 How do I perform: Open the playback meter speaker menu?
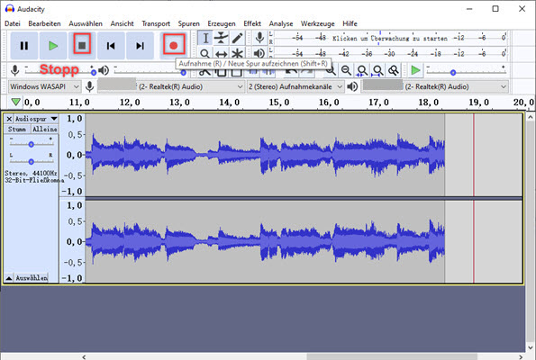click(259, 53)
